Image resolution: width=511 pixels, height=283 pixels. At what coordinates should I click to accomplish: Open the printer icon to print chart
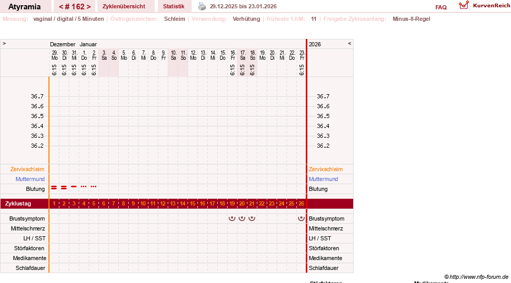click(202, 7)
